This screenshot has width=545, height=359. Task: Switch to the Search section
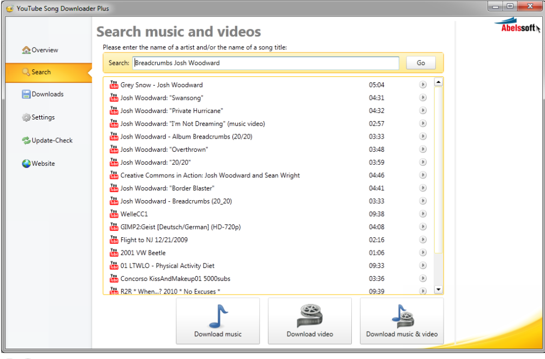coord(49,72)
